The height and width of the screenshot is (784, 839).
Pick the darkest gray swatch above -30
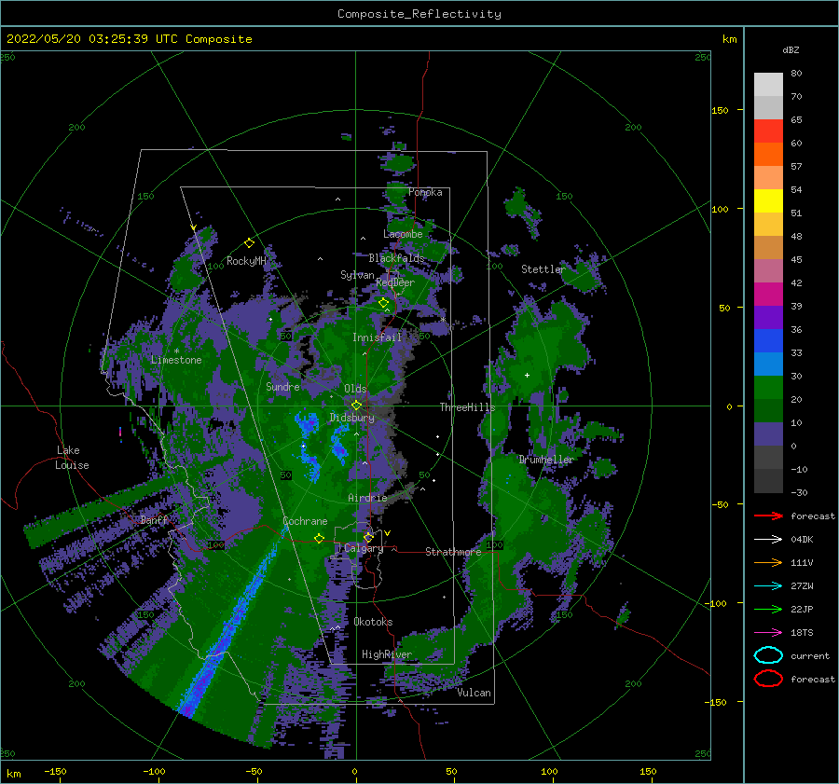point(768,481)
